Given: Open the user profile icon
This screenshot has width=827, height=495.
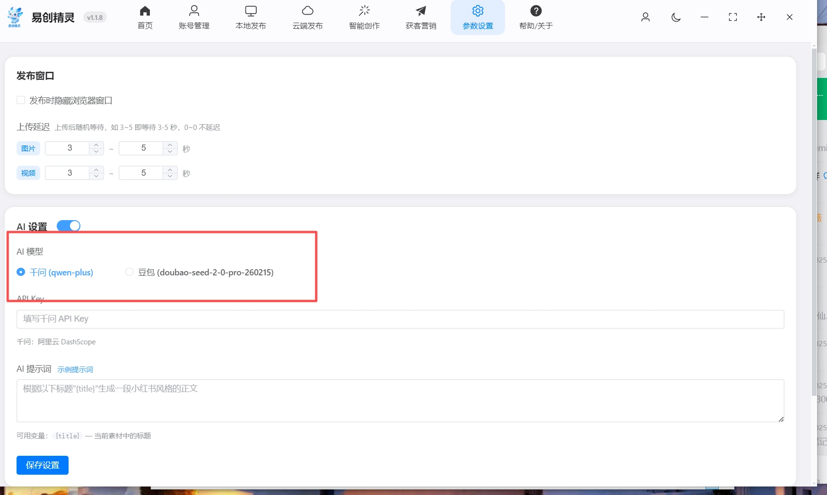Looking at the screenshot, I should pos(645,17).
